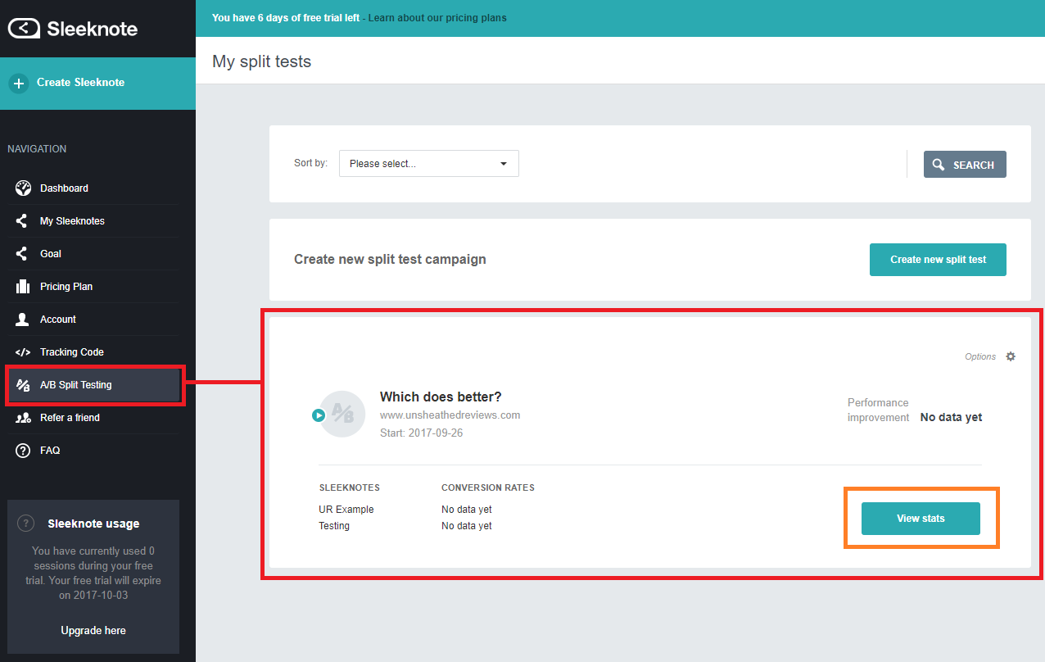
Task: Click the play icon on the split test
Action: [319, 415]
